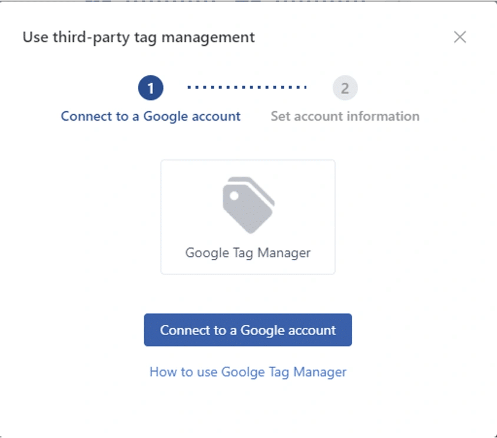The image size is (497, 438).
Task: Close the third-party tag management dialog
Action: (460, 37)
